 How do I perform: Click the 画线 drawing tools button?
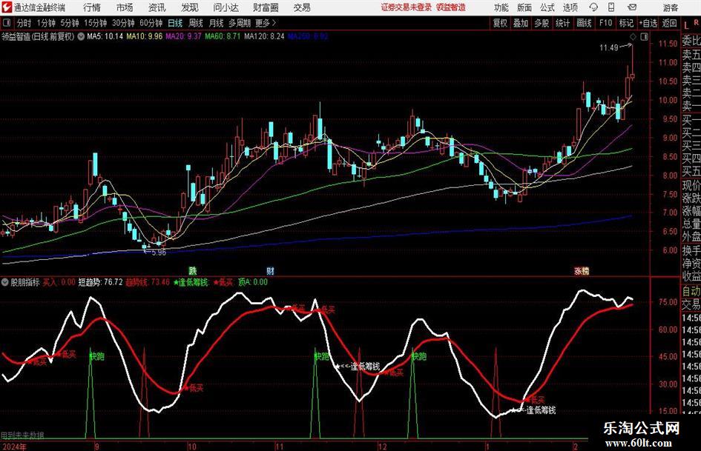tap(584, 23)
